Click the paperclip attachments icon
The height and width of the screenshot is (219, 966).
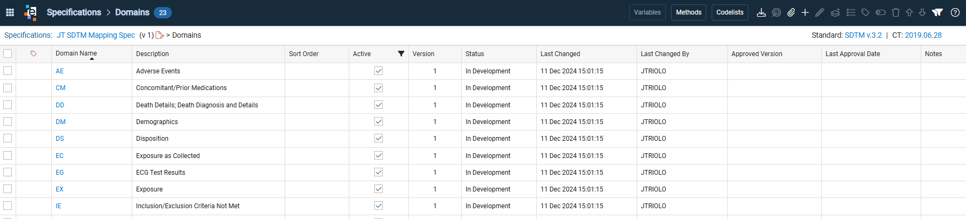pyautogui.click(x=791, y=12)
